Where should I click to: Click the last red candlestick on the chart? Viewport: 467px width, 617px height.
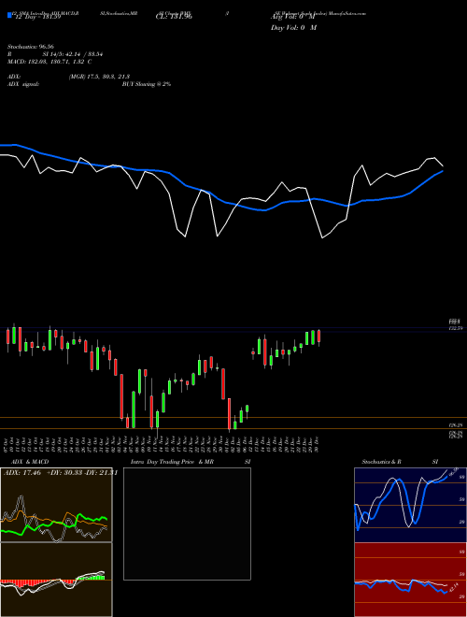tap(318, 337)
